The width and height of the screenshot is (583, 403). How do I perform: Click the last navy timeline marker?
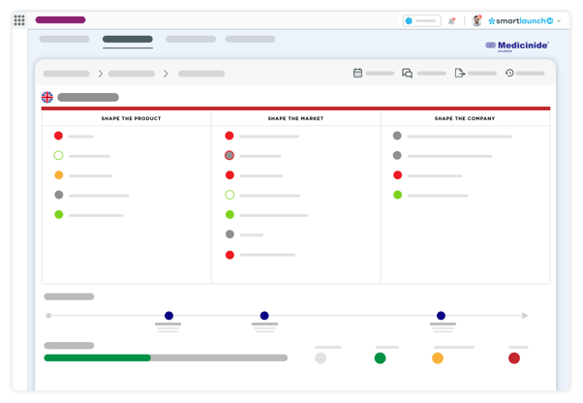(441, 316)
